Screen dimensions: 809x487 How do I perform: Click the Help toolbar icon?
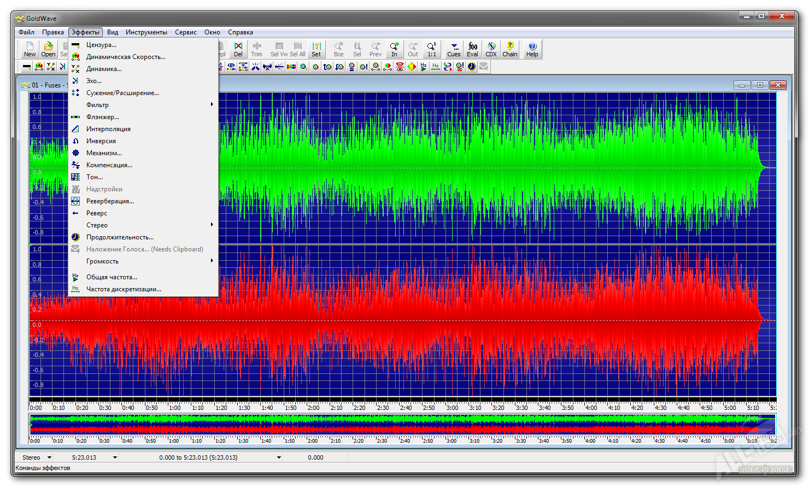[x=532, y=49]
